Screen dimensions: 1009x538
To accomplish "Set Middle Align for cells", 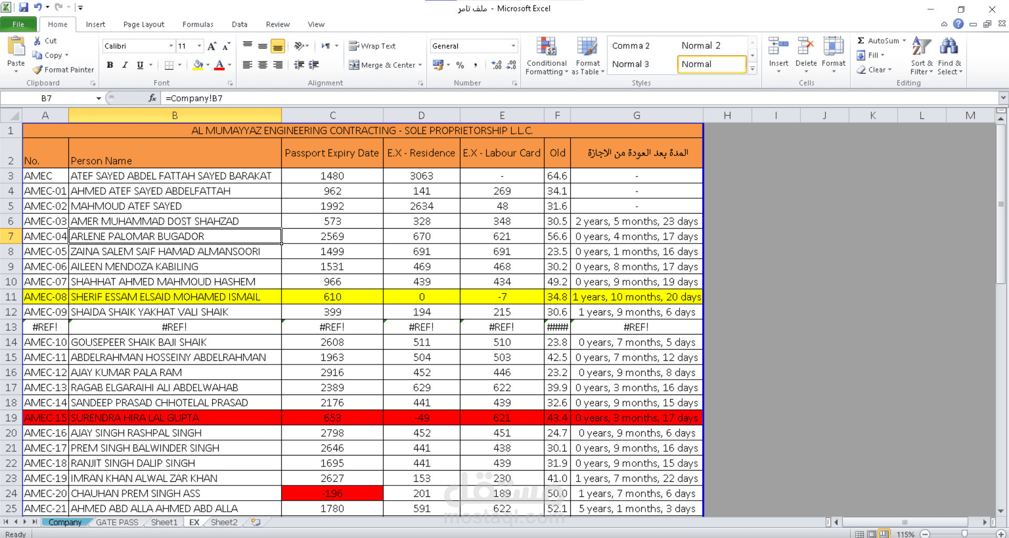I will point(263,46).
